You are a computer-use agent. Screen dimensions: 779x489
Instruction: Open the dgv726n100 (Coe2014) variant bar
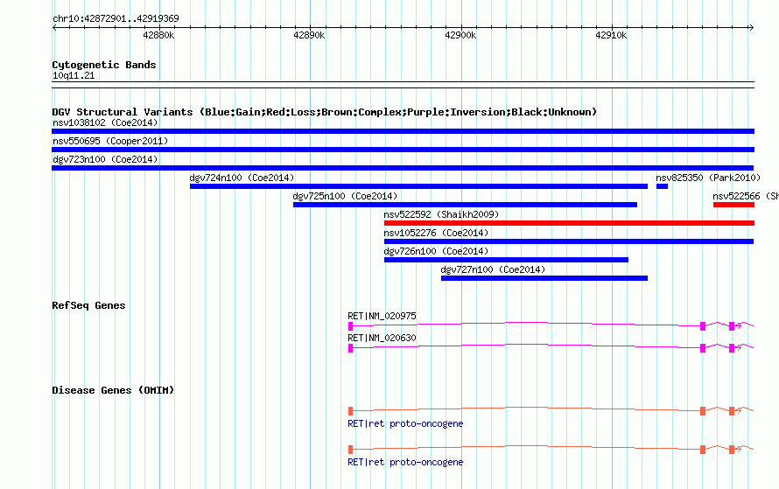click(x=506, y=260)
